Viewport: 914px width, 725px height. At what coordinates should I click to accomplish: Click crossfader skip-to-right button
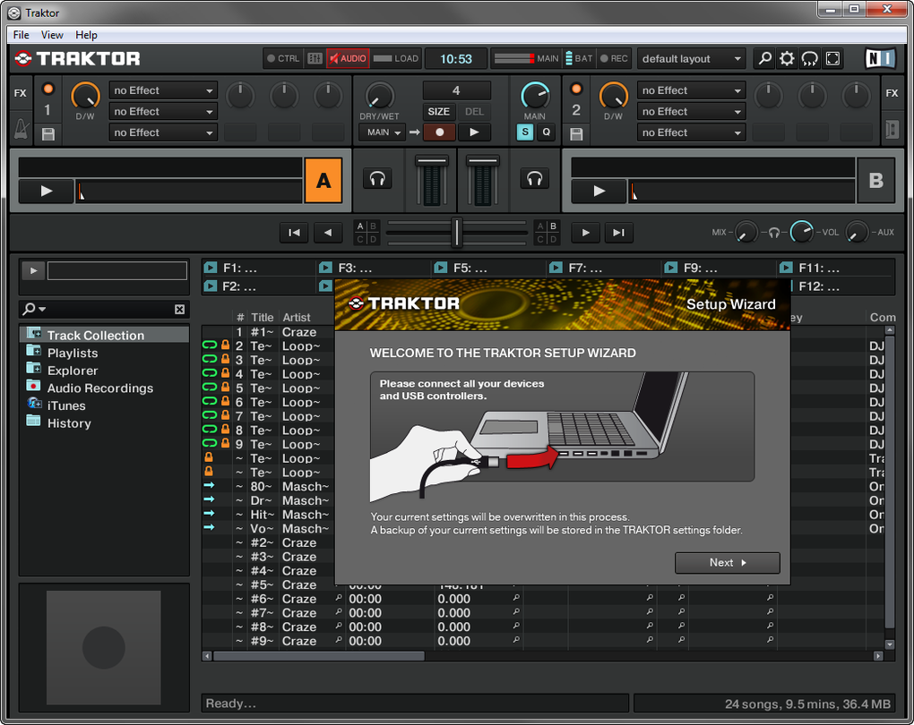(618, 233)
